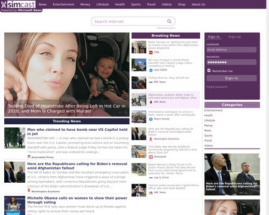The height and width of the screenshot is (215, 269).
Task: Click the Biden podium thumbnail in Breaking News
Action: point(139,47)
